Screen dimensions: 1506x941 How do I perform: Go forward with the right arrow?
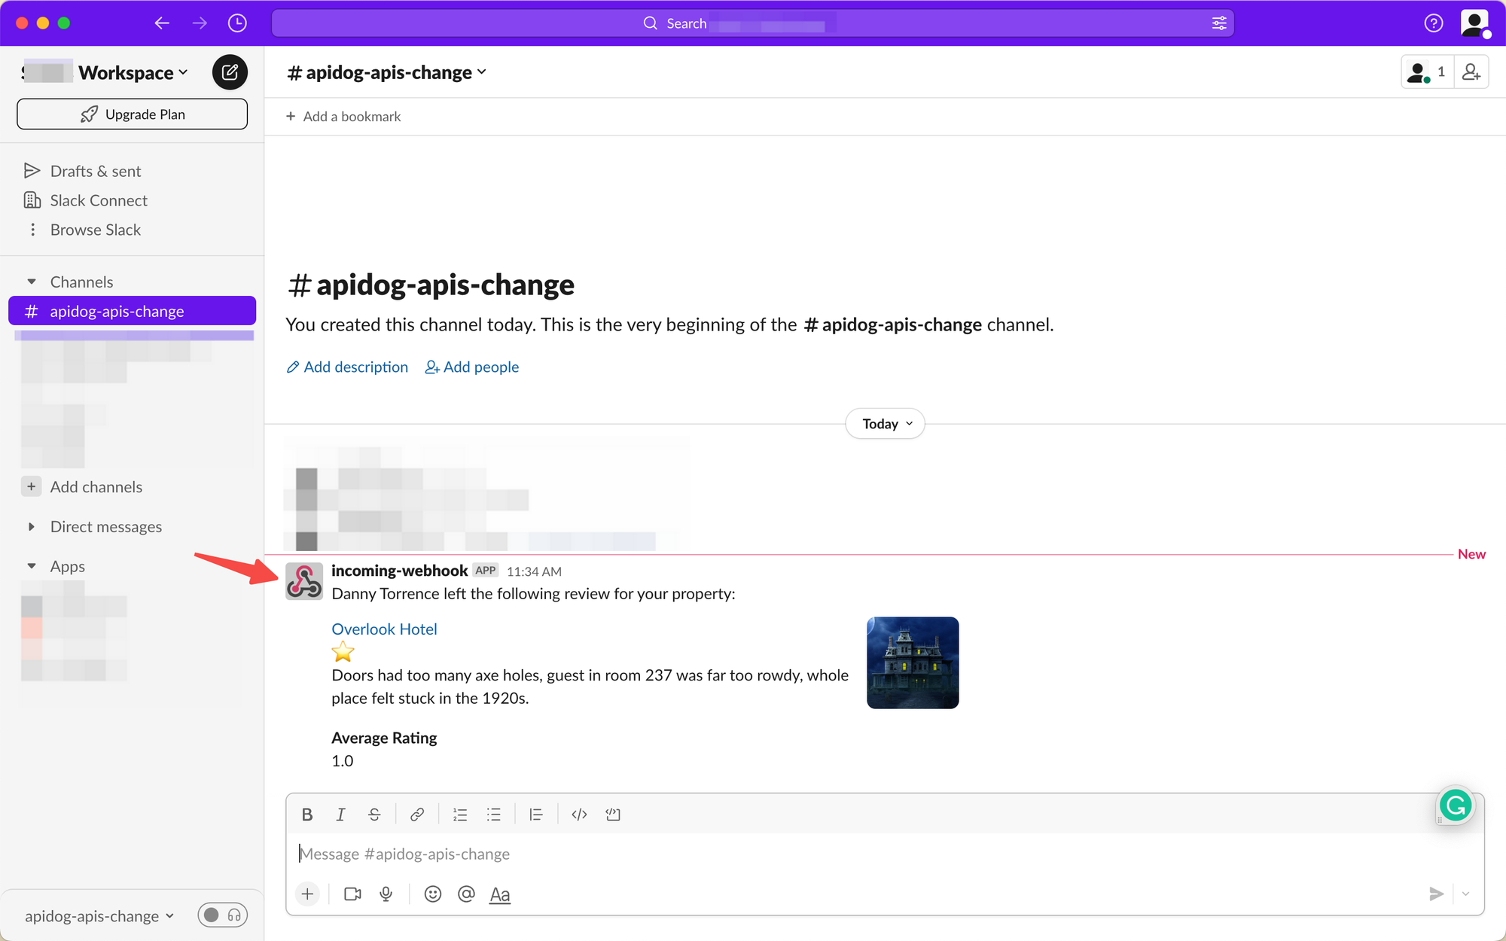[200, 23]
